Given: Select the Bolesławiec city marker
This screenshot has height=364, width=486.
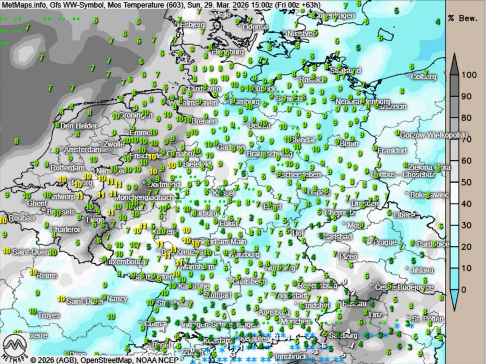Looking at the screenshot, I should coord(407,194).
